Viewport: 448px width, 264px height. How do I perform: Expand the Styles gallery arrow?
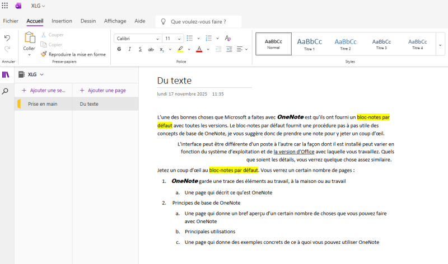440,45
